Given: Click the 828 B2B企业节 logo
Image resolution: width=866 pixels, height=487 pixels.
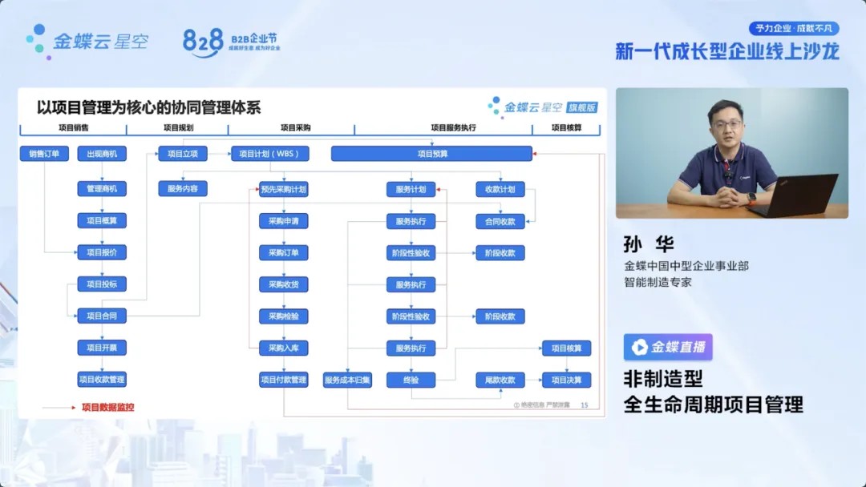Looking at the screenshot, I should click(x=231, y=42).
